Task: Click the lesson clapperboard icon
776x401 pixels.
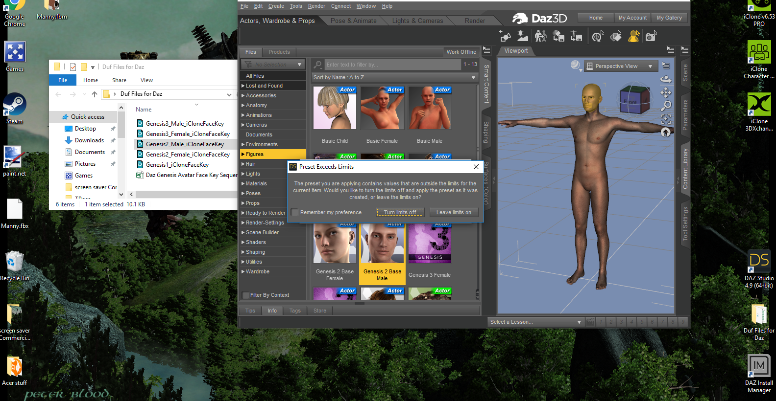Action: click(590, 322)
